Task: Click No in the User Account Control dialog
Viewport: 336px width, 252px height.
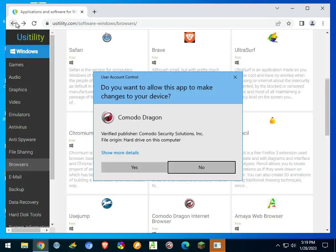Action: pyautogui.click(x=201, y=167)
